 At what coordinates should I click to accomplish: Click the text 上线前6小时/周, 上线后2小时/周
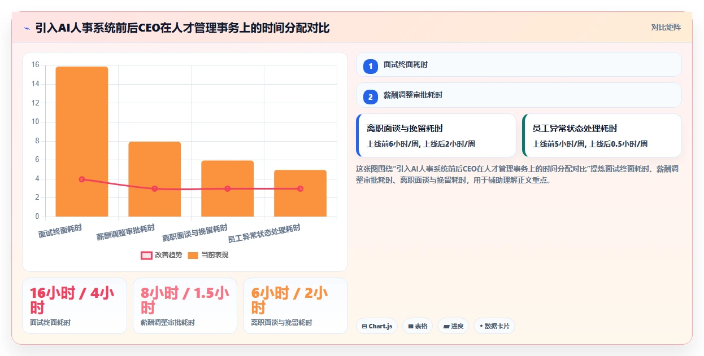(x=421, y=144)
